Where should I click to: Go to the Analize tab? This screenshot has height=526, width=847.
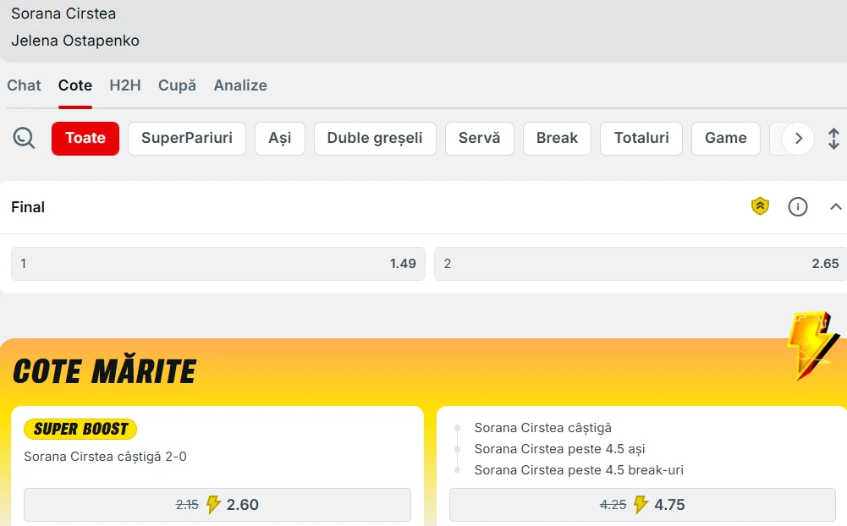[x=240, y=85]
